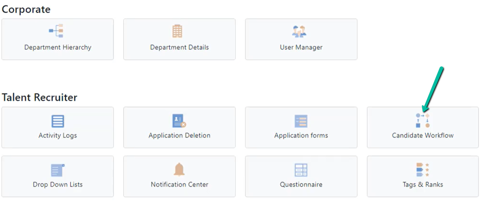Click the Department Details building icon
483x205 pixels.
click(177, 31)
